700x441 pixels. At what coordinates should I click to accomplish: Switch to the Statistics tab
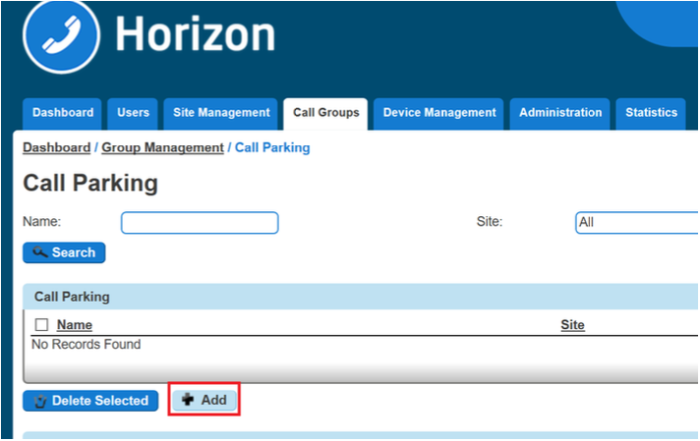coord(651,113)
